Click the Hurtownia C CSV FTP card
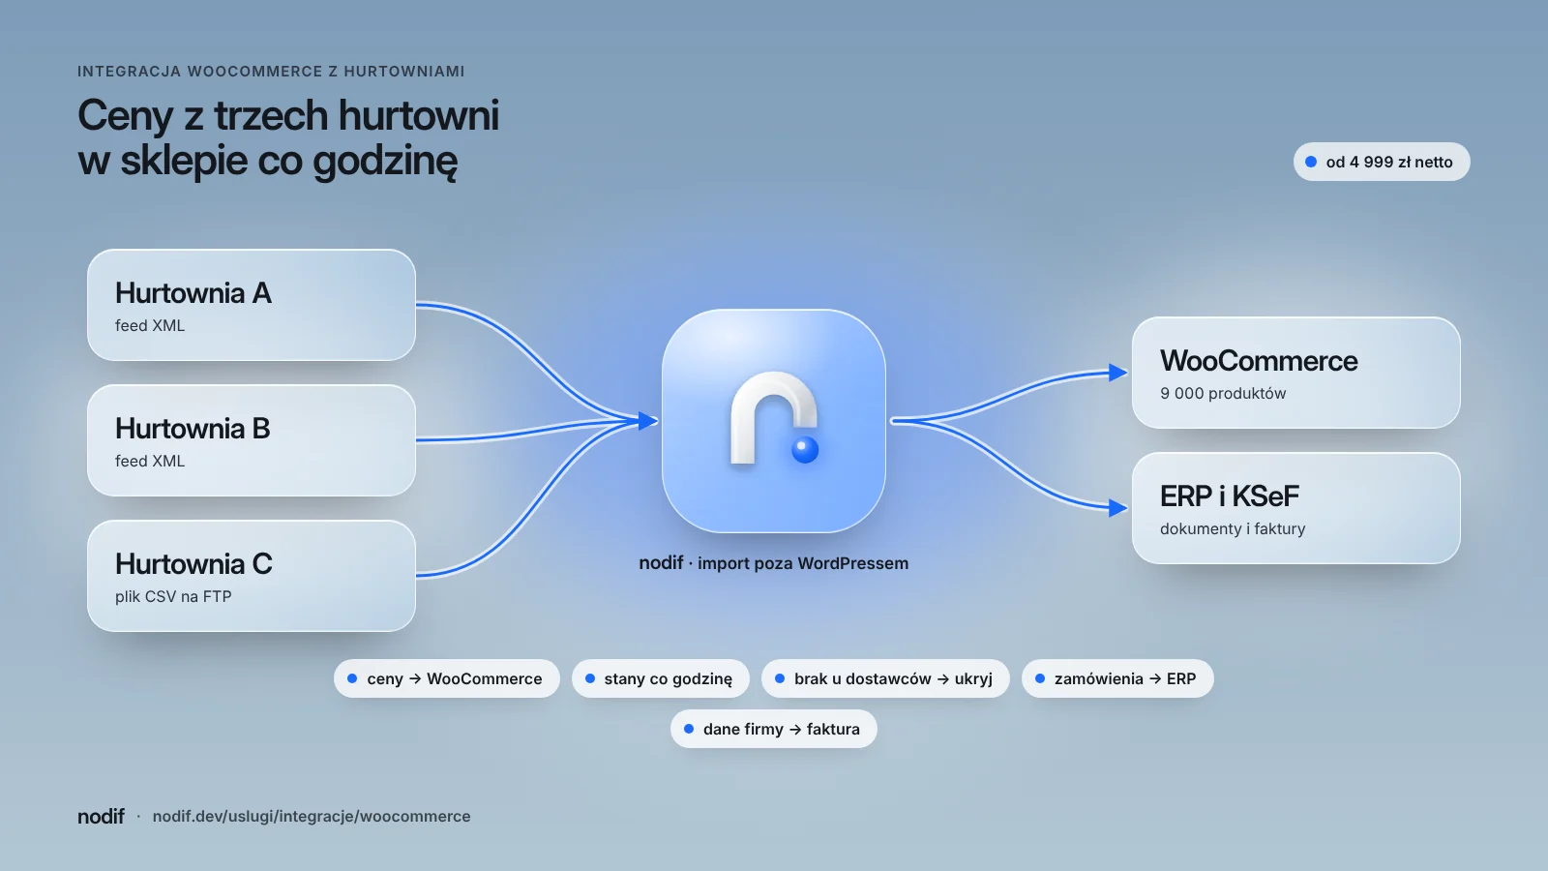This screenshot has width=1548, height=871. pyautogui.click(x=252, y=576)
